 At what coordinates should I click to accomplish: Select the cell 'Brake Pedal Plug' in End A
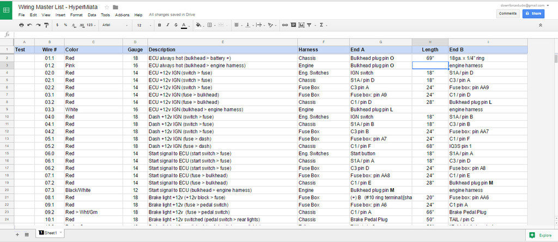click(x=380, y=220)
